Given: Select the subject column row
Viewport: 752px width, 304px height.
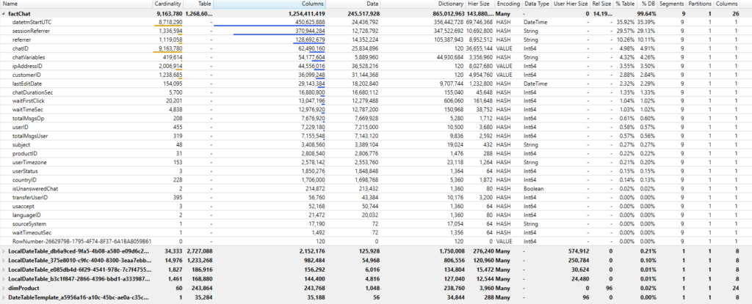Looking at the screenshot, I should [x=376, y=145].
